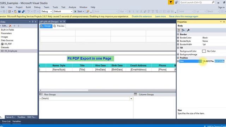The height and width of the screenshot is (127, 226).
Task: Click the feedback icon beside Quick Launch
Action: pos(177,2)
